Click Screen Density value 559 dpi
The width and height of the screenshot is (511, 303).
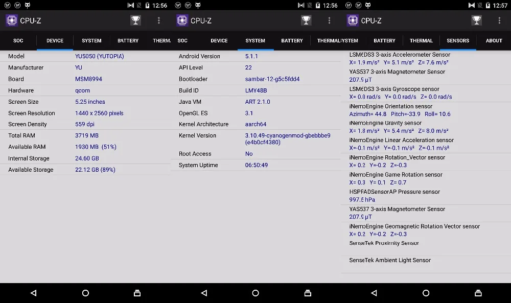[85, 124]
